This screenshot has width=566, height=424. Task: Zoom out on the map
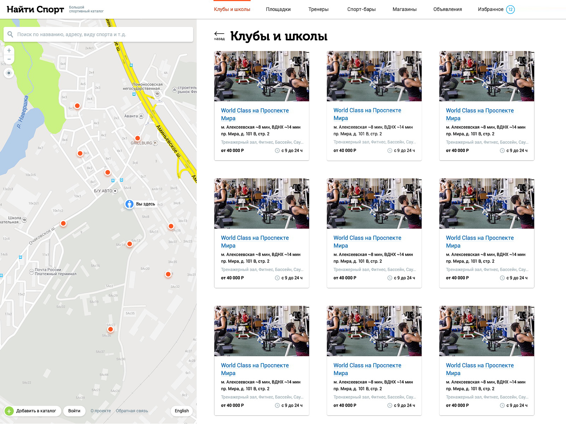click(9, 59)
